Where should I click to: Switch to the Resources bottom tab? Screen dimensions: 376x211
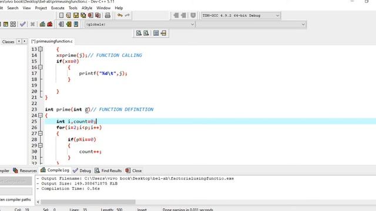[25, 171]
